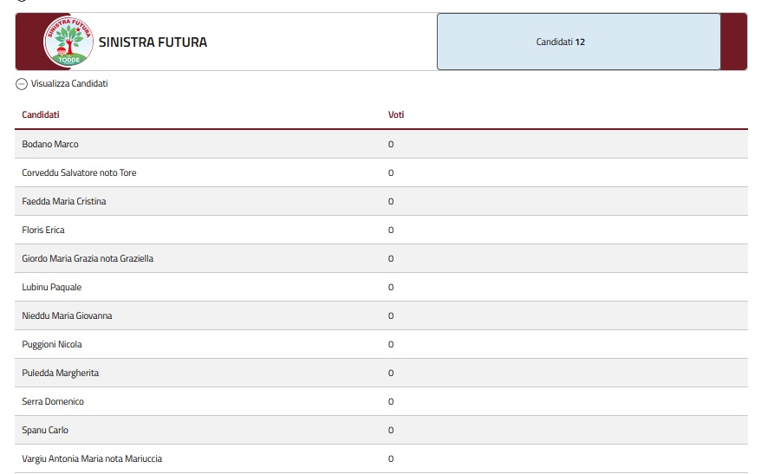
Task: Select the Floris Erica row
Action: point(381,230)
